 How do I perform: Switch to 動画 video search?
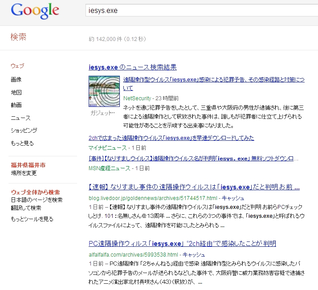click(x=16, y=105)
